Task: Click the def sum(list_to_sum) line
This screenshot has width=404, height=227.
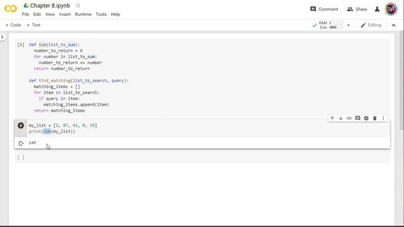Action: pos(54,45)
